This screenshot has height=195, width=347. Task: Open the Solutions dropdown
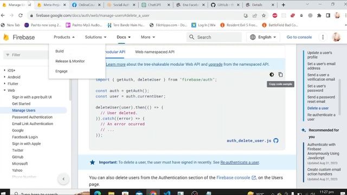(95, 37)
